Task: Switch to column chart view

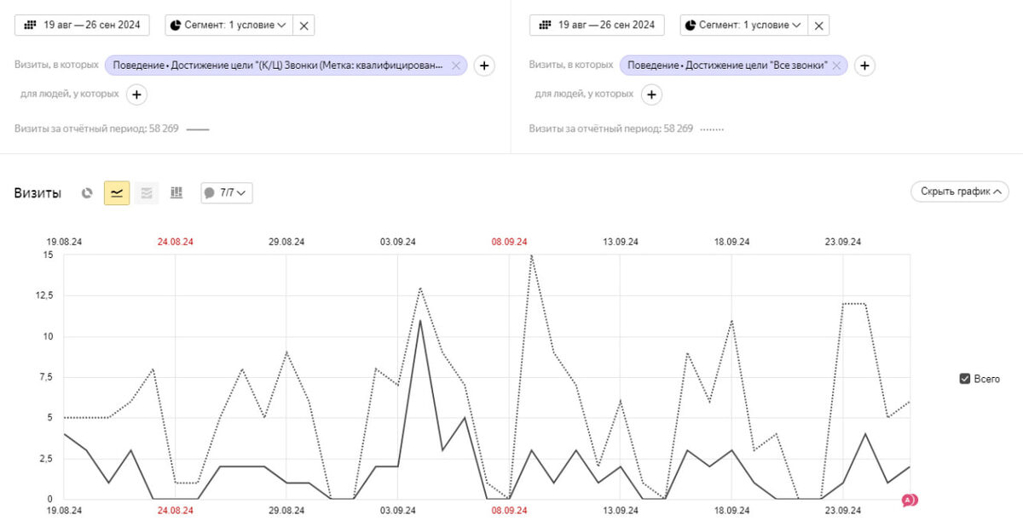Action: pos(176,193)
